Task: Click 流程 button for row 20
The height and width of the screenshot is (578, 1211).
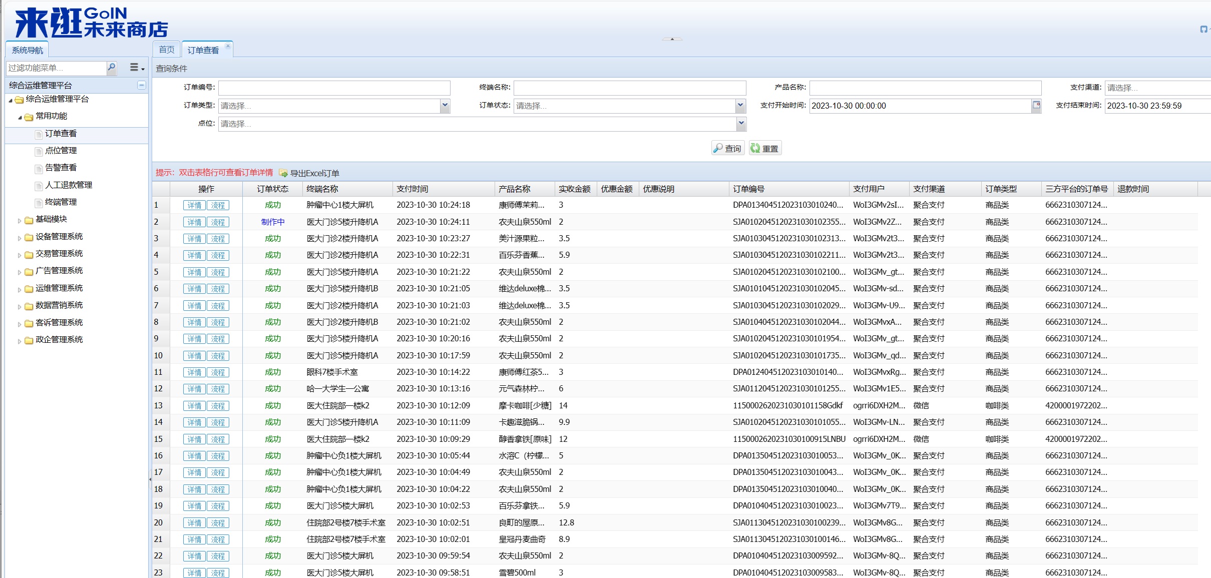Action: point(218,522)
